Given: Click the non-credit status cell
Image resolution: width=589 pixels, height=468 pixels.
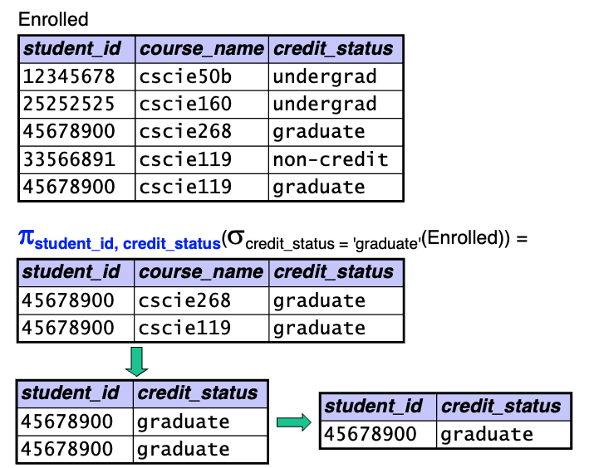Looking at the screenshot, I should pyautogui.click(x=336, y=160).
